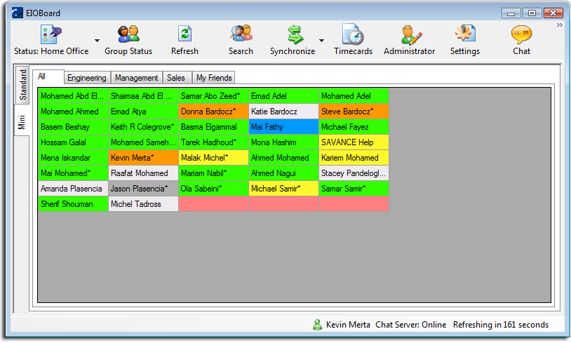This screenshot has height=343, width=571.
Task: Click the Refresh toolbar icon
Action: click(184, 34)
